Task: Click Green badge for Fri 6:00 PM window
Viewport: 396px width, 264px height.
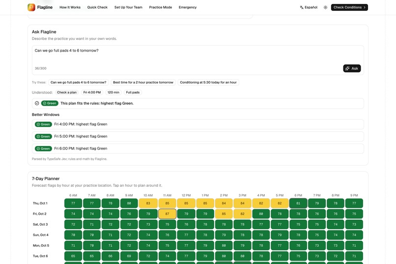Action: click(43, 148)
